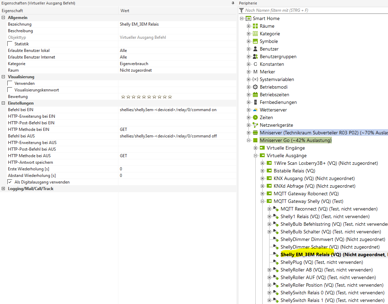Uncheck Als Digitalausgang verwenden

(x=10, y=182)
